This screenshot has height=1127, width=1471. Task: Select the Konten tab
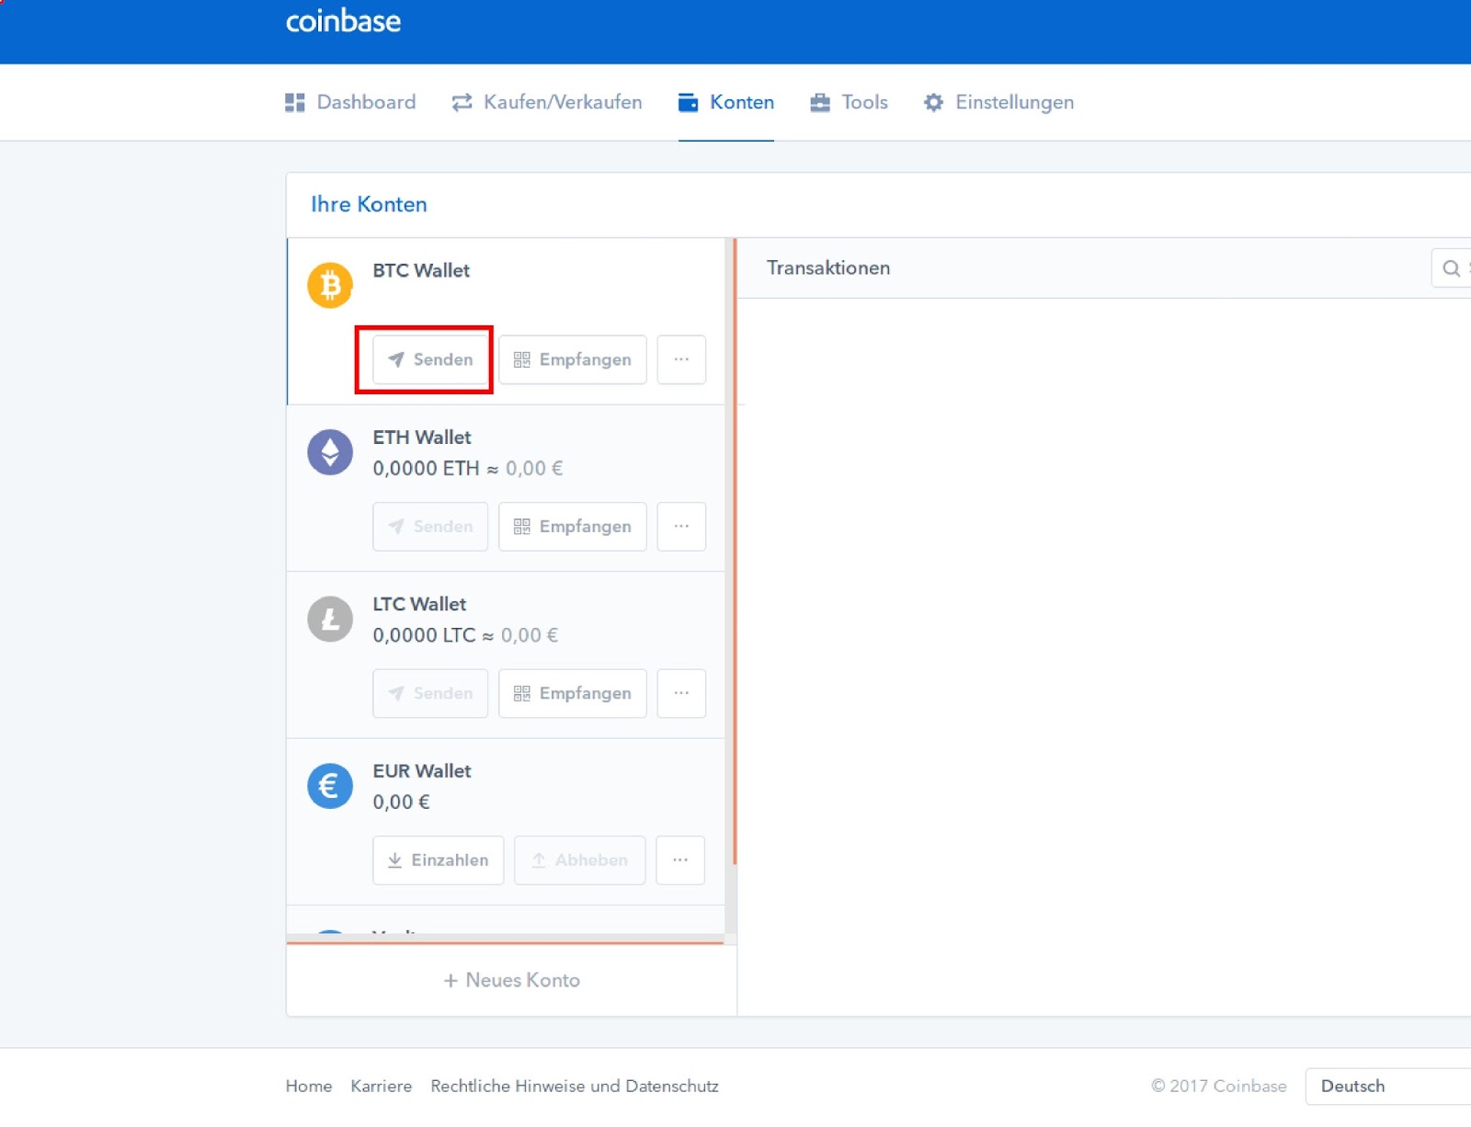click(x=726, y=102)
